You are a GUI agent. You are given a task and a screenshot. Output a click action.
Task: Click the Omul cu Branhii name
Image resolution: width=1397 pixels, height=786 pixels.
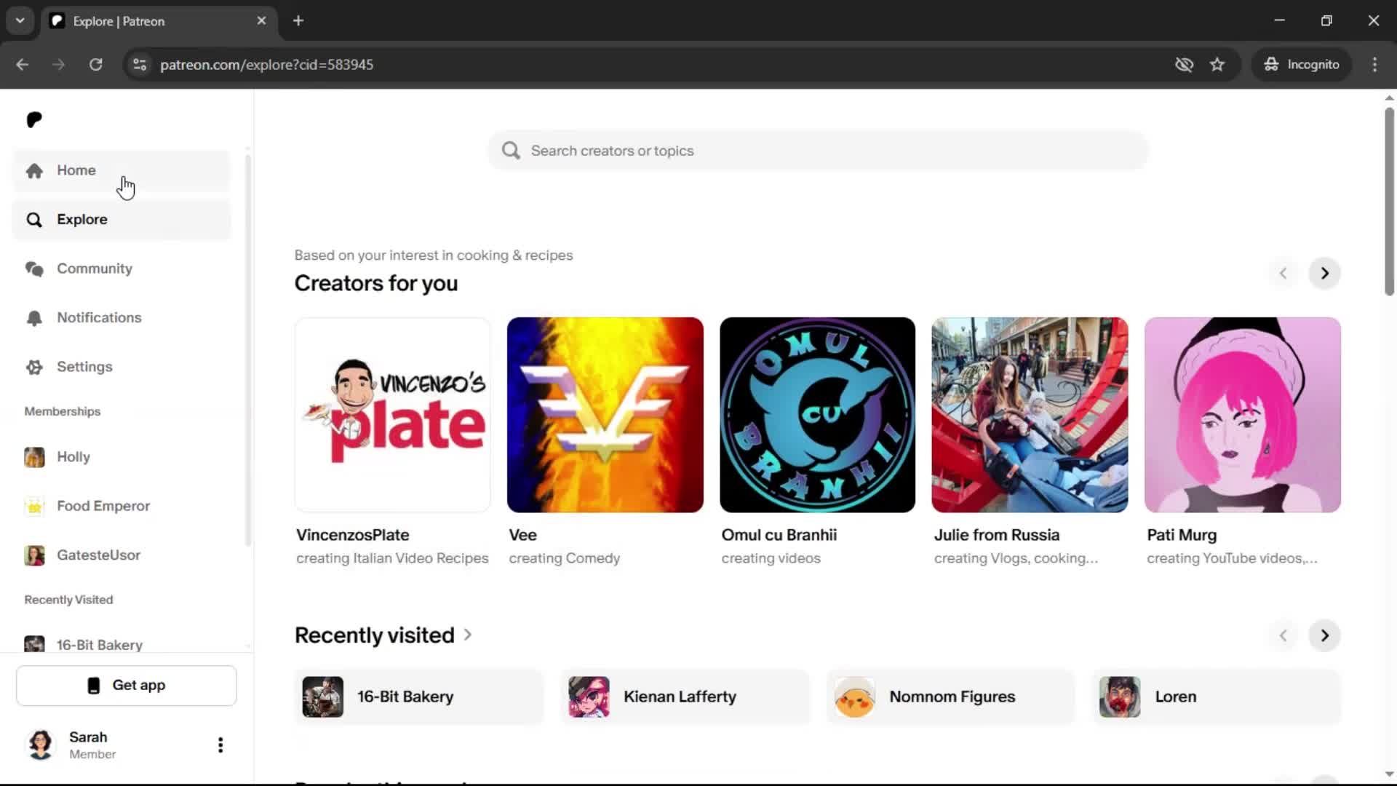click(779, 535)
